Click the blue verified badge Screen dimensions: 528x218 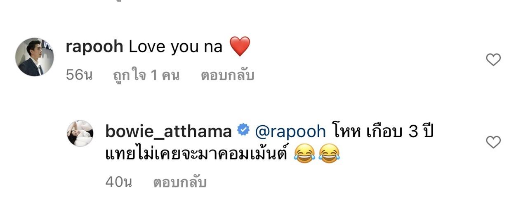pos(244,131)
